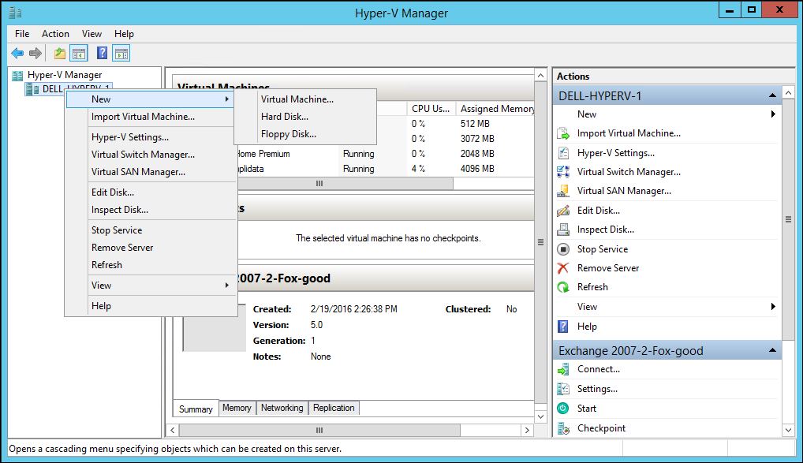Click the Forward arrow toolbar icon
Screen dimensions: 803x463
[35, 53]
